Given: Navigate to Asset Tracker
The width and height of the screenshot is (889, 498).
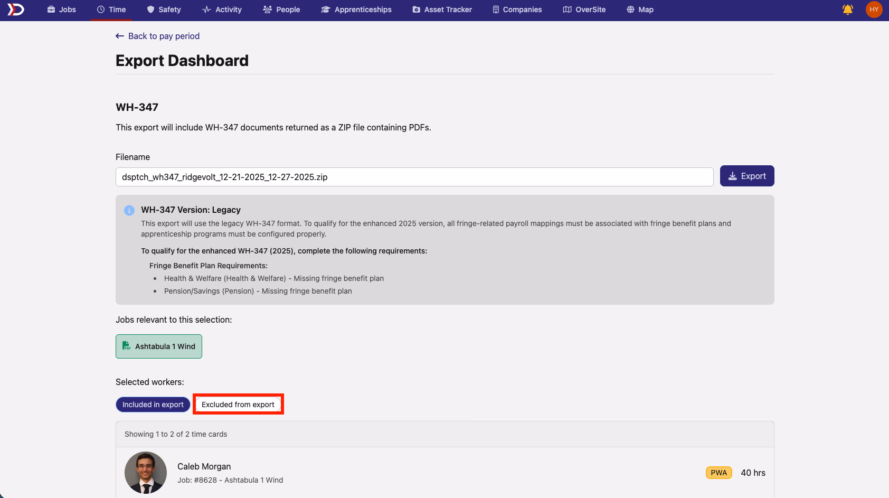Looking at the screenshot, I should [442, 10].
